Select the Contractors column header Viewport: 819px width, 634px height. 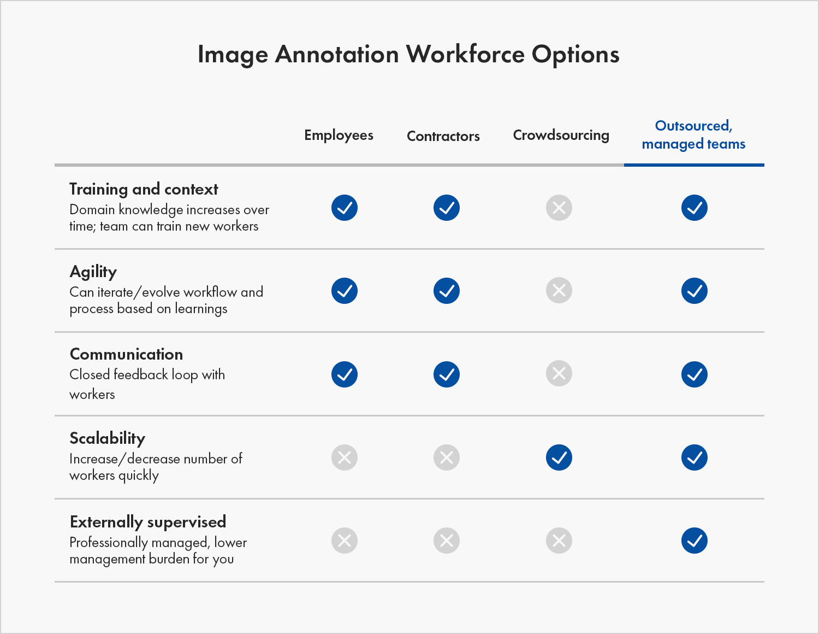[443, 136]
